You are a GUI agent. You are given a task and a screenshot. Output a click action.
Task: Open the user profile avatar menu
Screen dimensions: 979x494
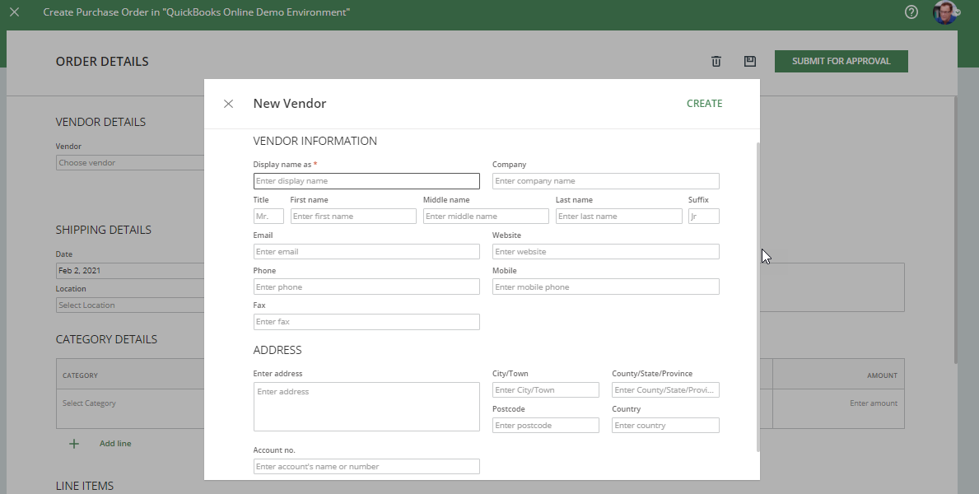(944, 12)
